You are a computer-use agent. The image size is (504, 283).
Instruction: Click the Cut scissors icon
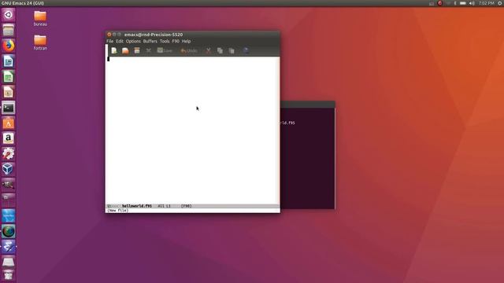[208, 50]
